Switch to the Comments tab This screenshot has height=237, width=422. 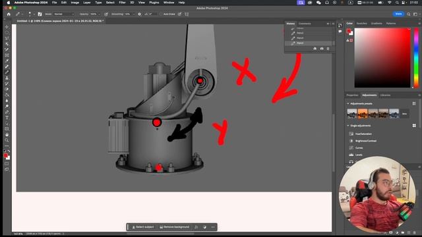(305, 24)
